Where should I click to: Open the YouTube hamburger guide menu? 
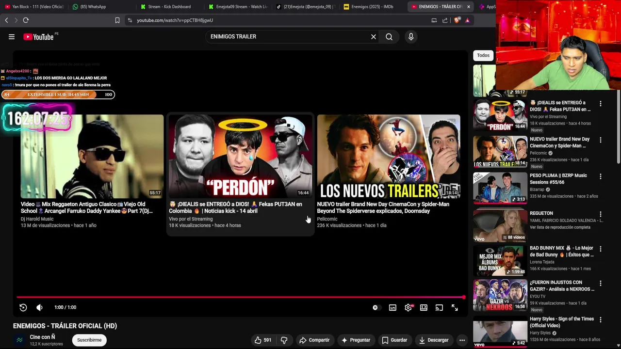point(12,37)
